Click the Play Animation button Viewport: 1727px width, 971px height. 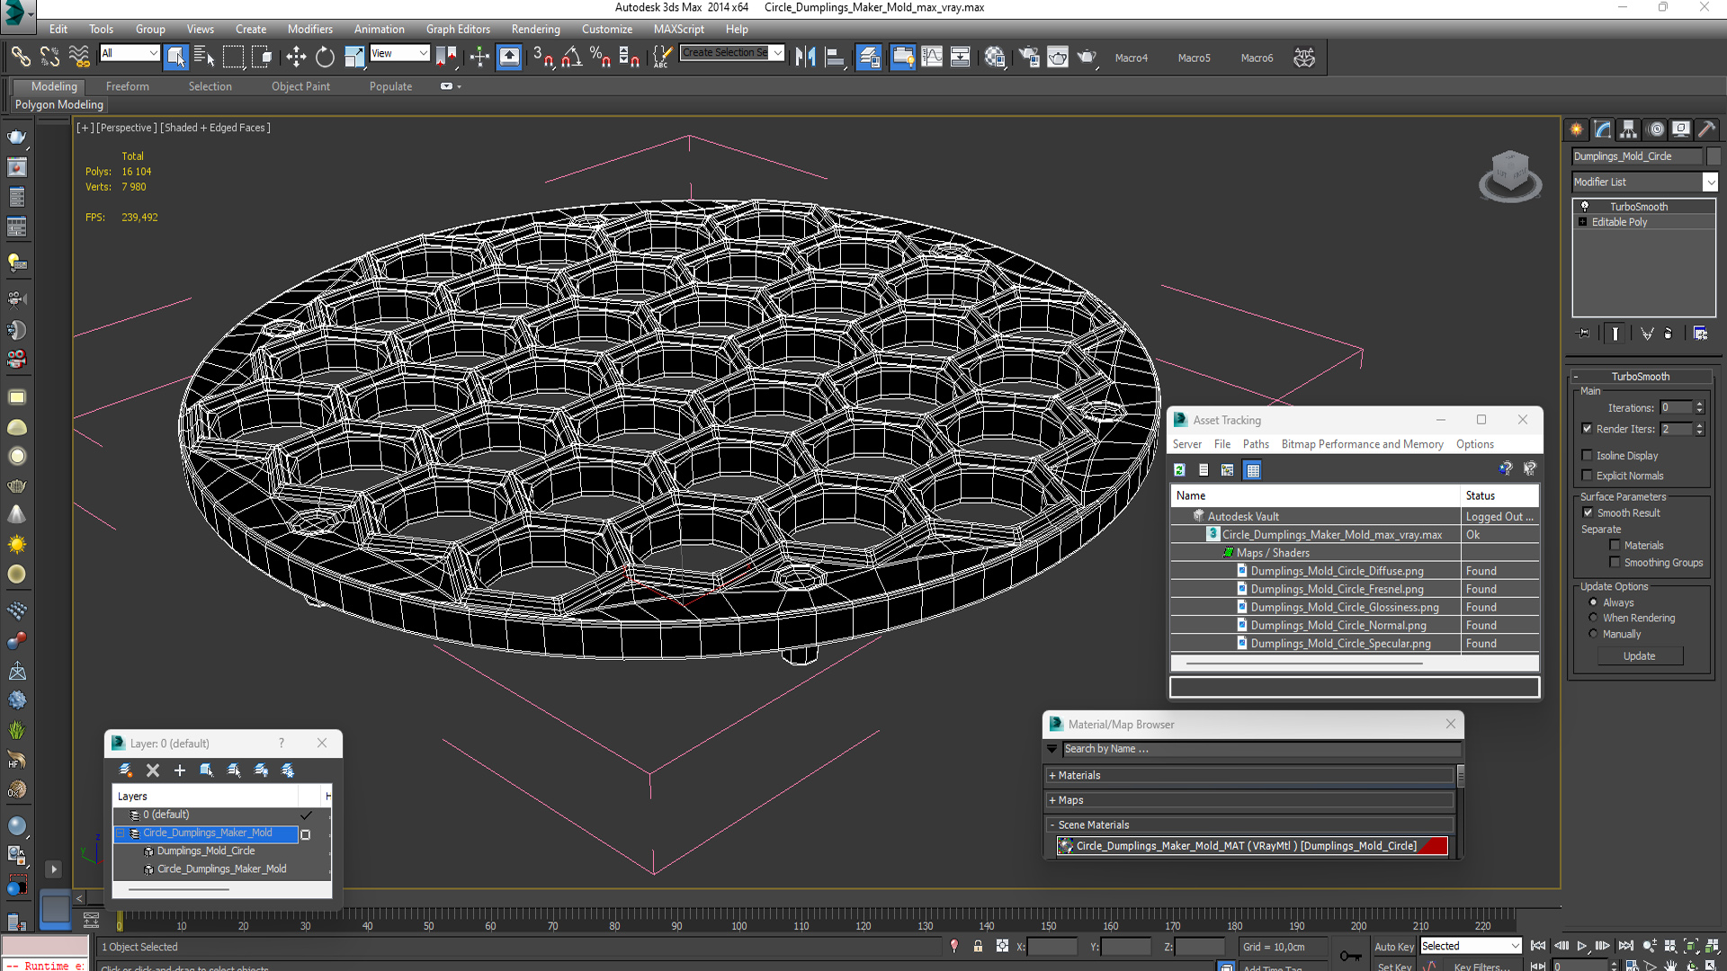pyautogui.click(x=1582, y=946)
